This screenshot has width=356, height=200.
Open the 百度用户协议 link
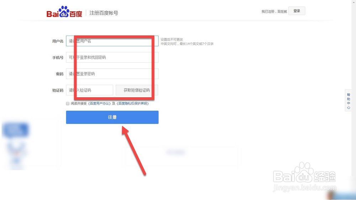coord(99,104)
